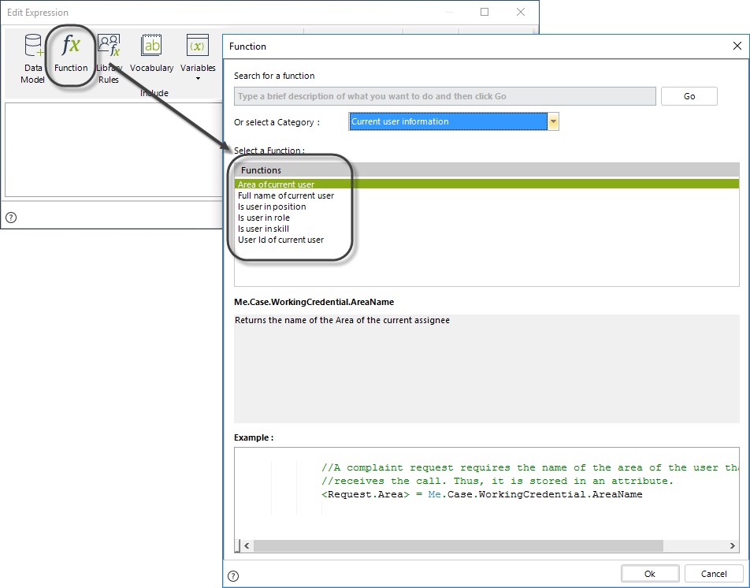The width and height of the screenshot is (750, 588).
Task: Click help icon in Edit Expression window
Action: pyautogui.click(x=11, y=218)
